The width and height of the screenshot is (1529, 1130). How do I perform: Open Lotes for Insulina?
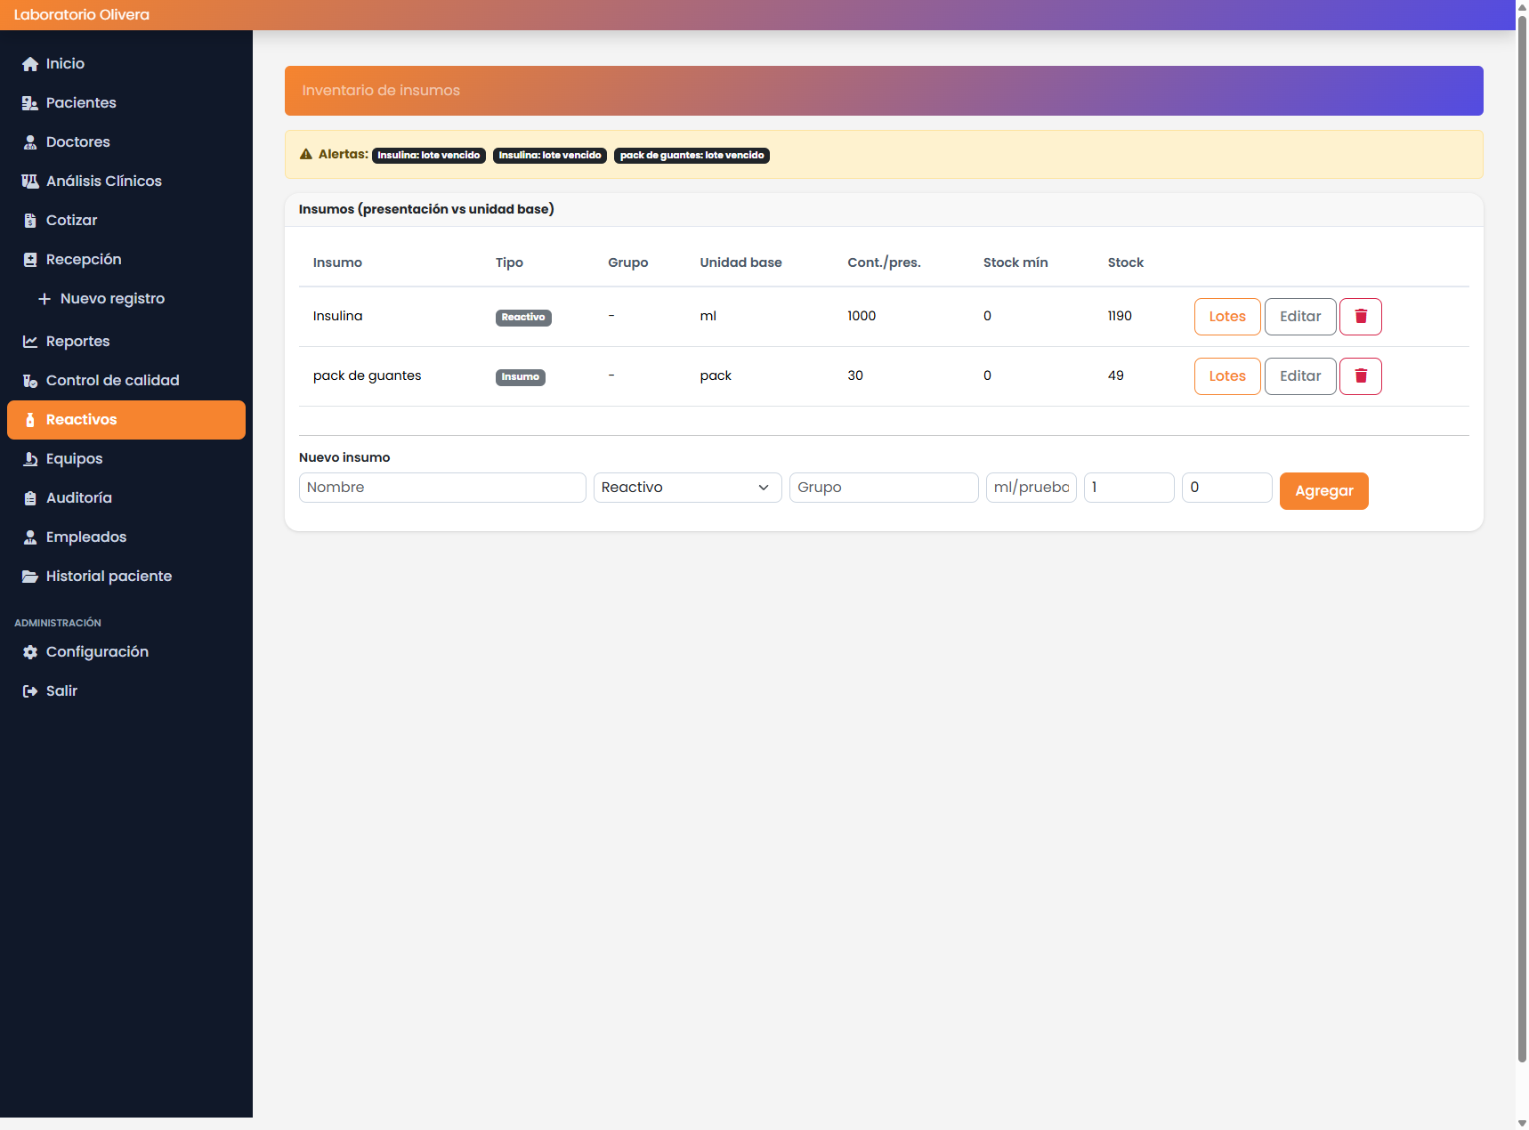tap(1226, 317)
